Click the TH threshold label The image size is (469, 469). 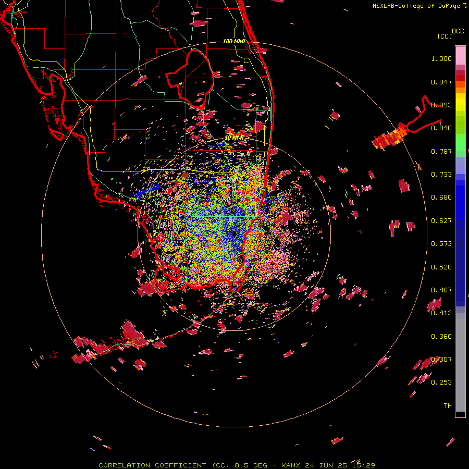tap(448, 406)
